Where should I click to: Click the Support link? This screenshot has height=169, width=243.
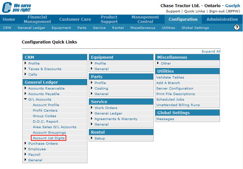pyautogui.click(x=173, y=11)
